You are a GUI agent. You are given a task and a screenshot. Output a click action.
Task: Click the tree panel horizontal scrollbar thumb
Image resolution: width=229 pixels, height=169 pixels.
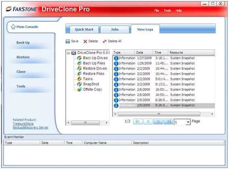click(x=86, y=123)
